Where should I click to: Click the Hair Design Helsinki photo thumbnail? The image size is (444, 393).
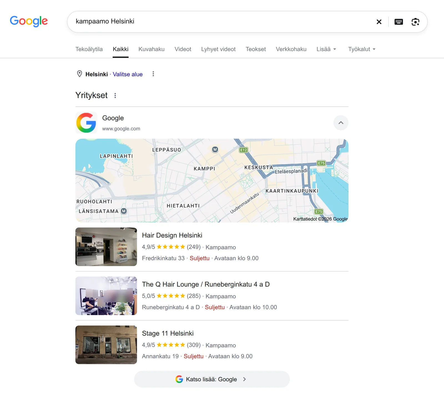point(106,247)
